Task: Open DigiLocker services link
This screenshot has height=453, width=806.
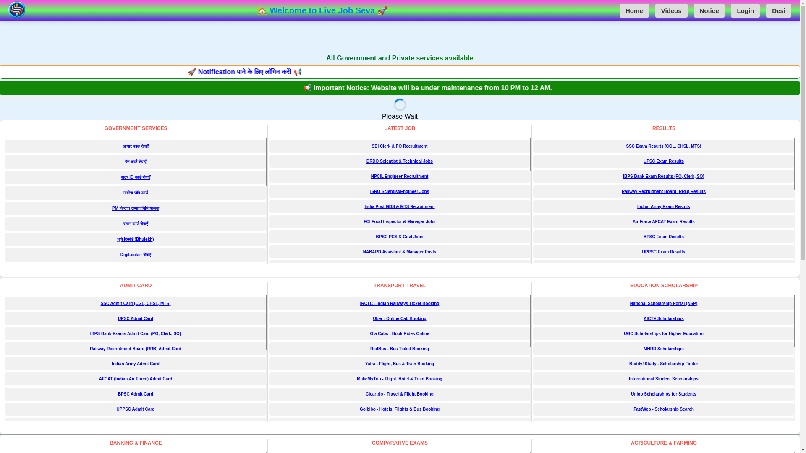Action: tap(135, 255)
